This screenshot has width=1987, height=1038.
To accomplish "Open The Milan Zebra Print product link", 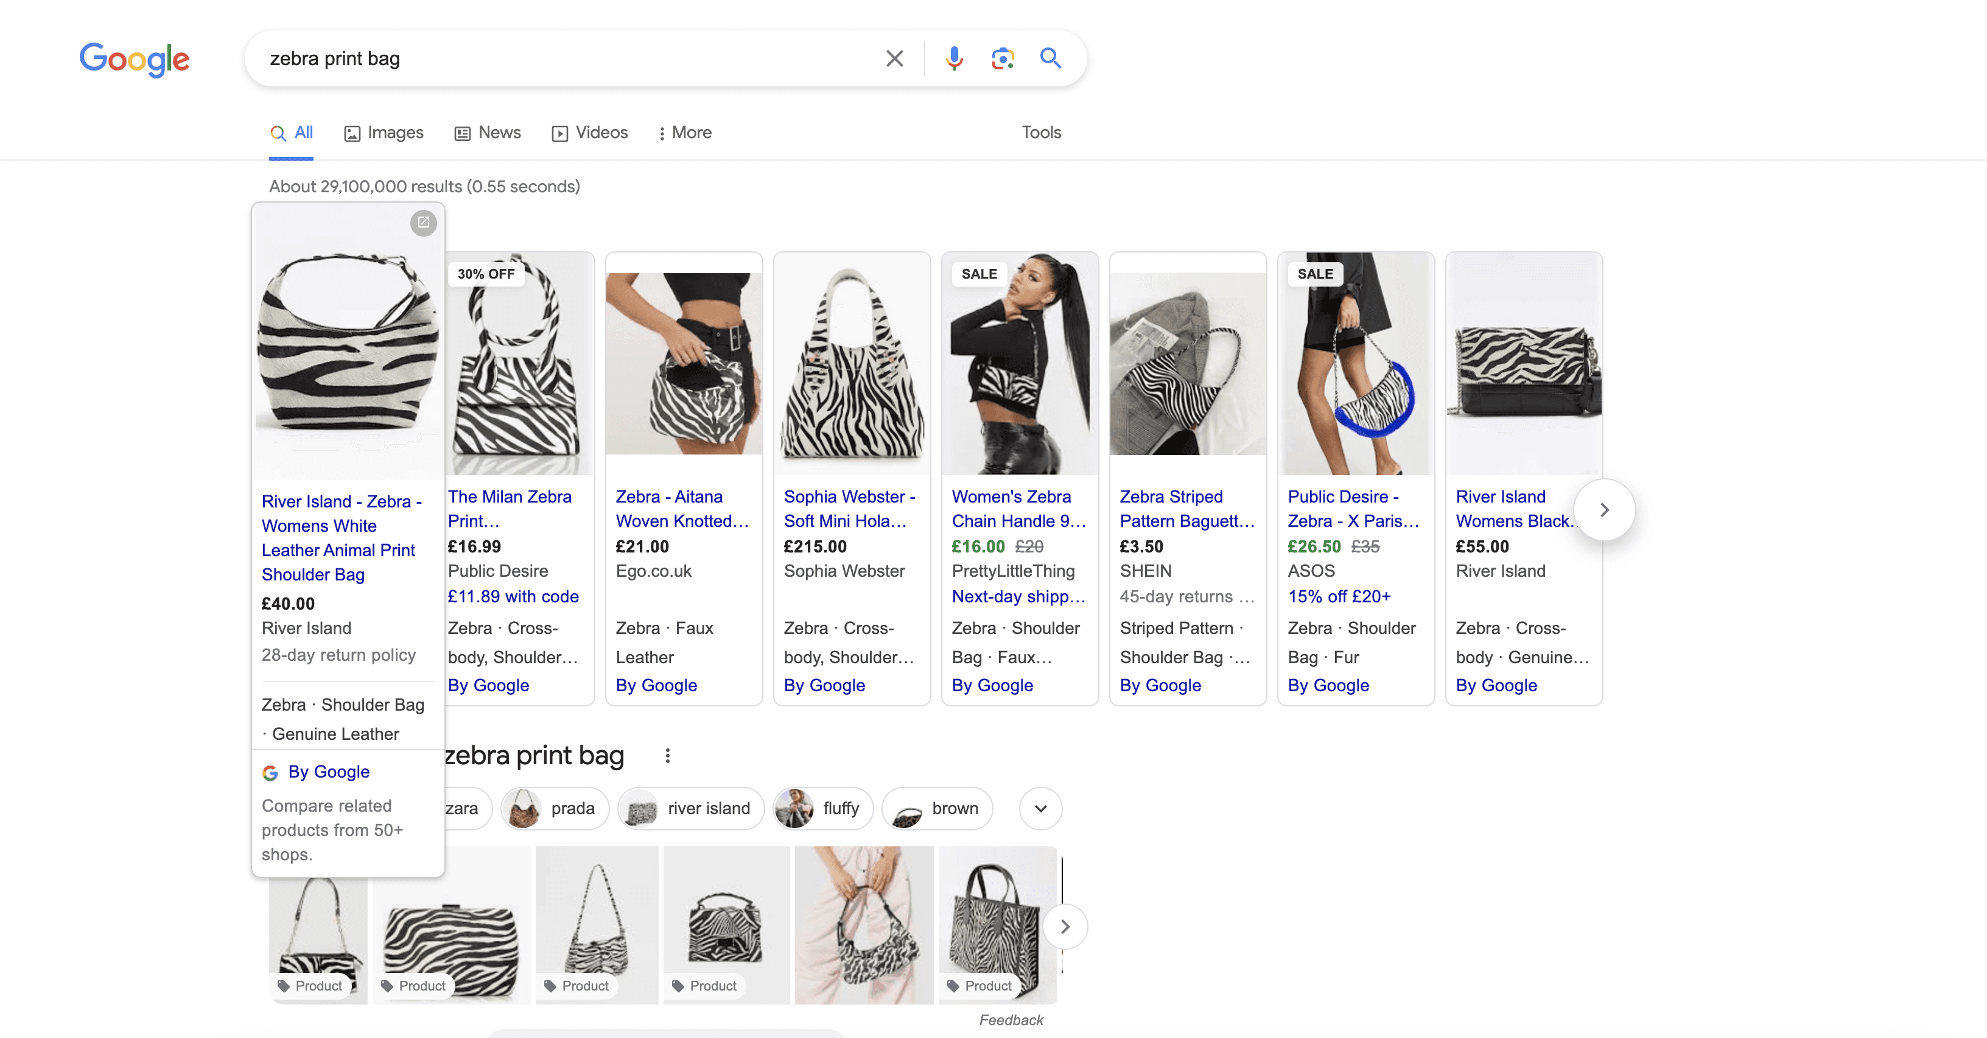I will click(510, 508).
